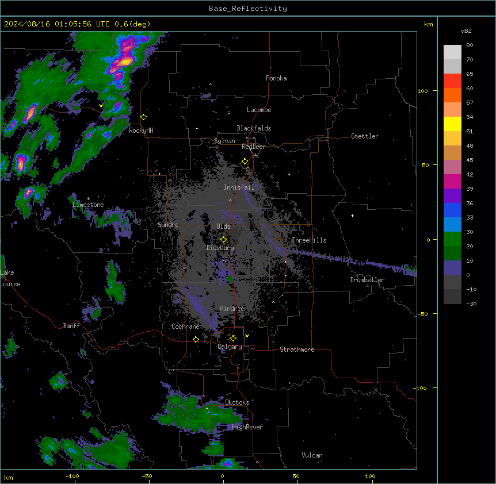This screenshot has width=496, height=484.
Task: Click the Blackfalds label
Action: click(254, 128)
